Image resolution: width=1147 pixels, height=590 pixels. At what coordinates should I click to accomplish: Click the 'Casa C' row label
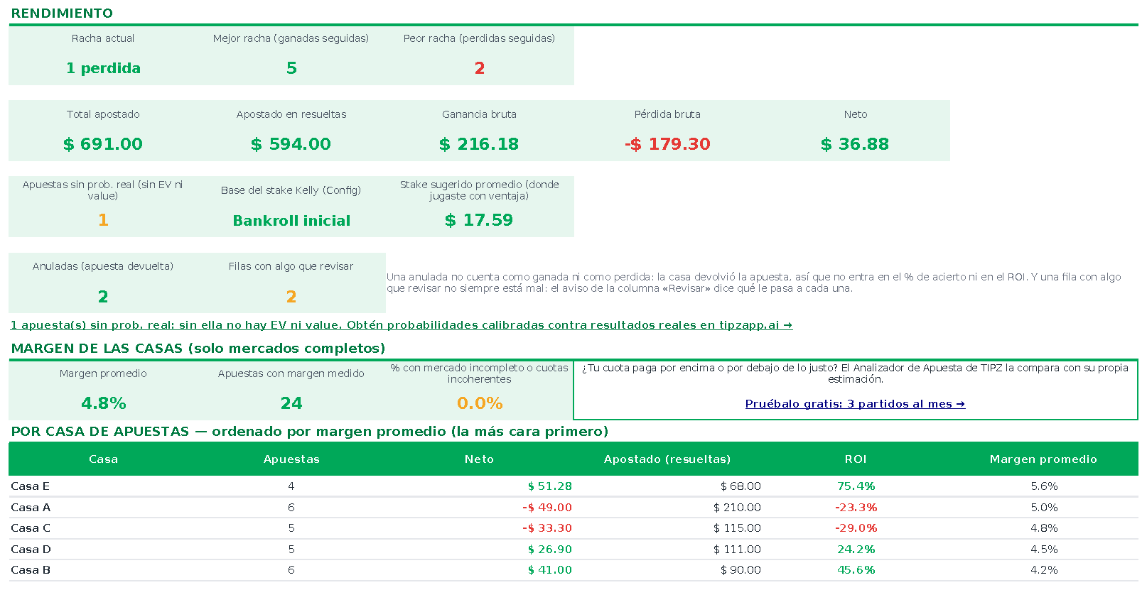[x=31, y=528]
